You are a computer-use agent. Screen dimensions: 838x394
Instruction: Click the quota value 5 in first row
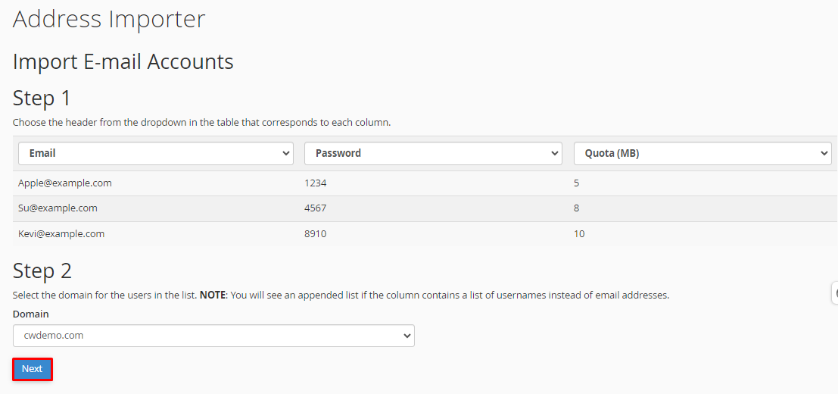coord(577,183)
